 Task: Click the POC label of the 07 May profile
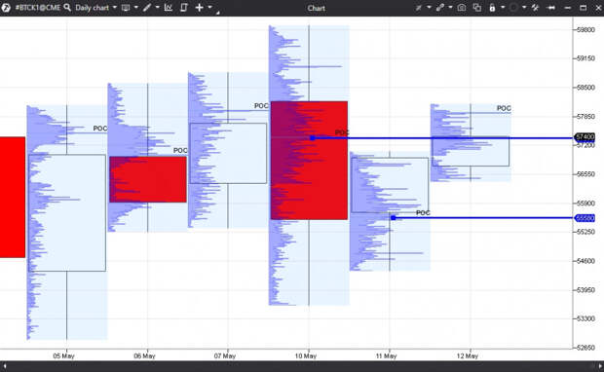261,105
